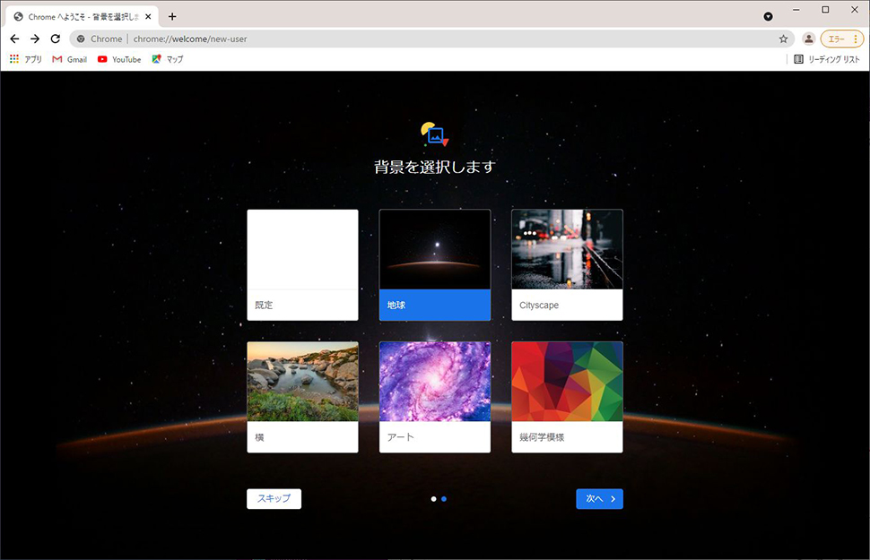Close the Chrome へようこそ tab
870x560 pixels.
pyautogui.click(x=148, y=17)
